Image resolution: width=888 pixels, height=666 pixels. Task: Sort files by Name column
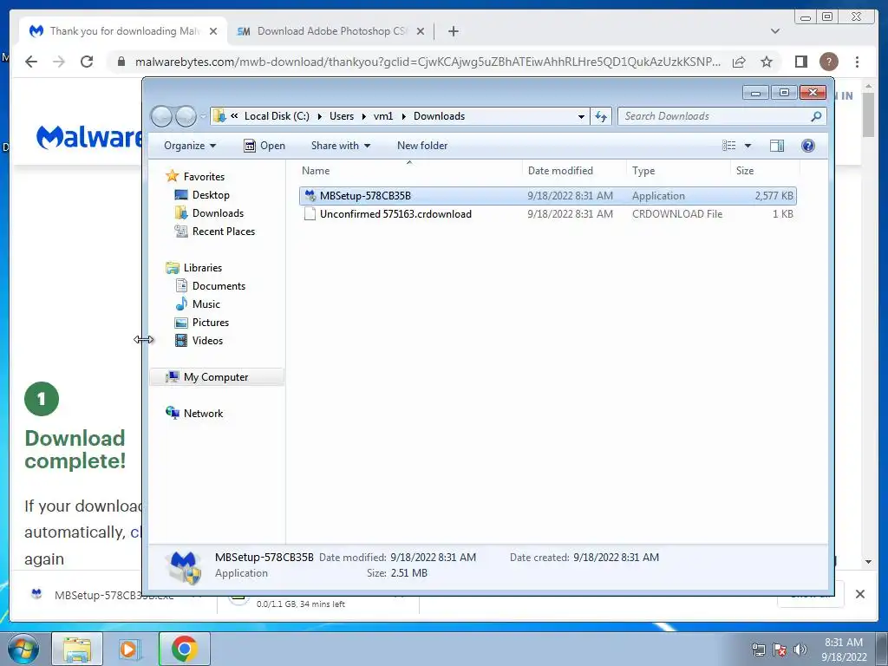tap(409, 171)
